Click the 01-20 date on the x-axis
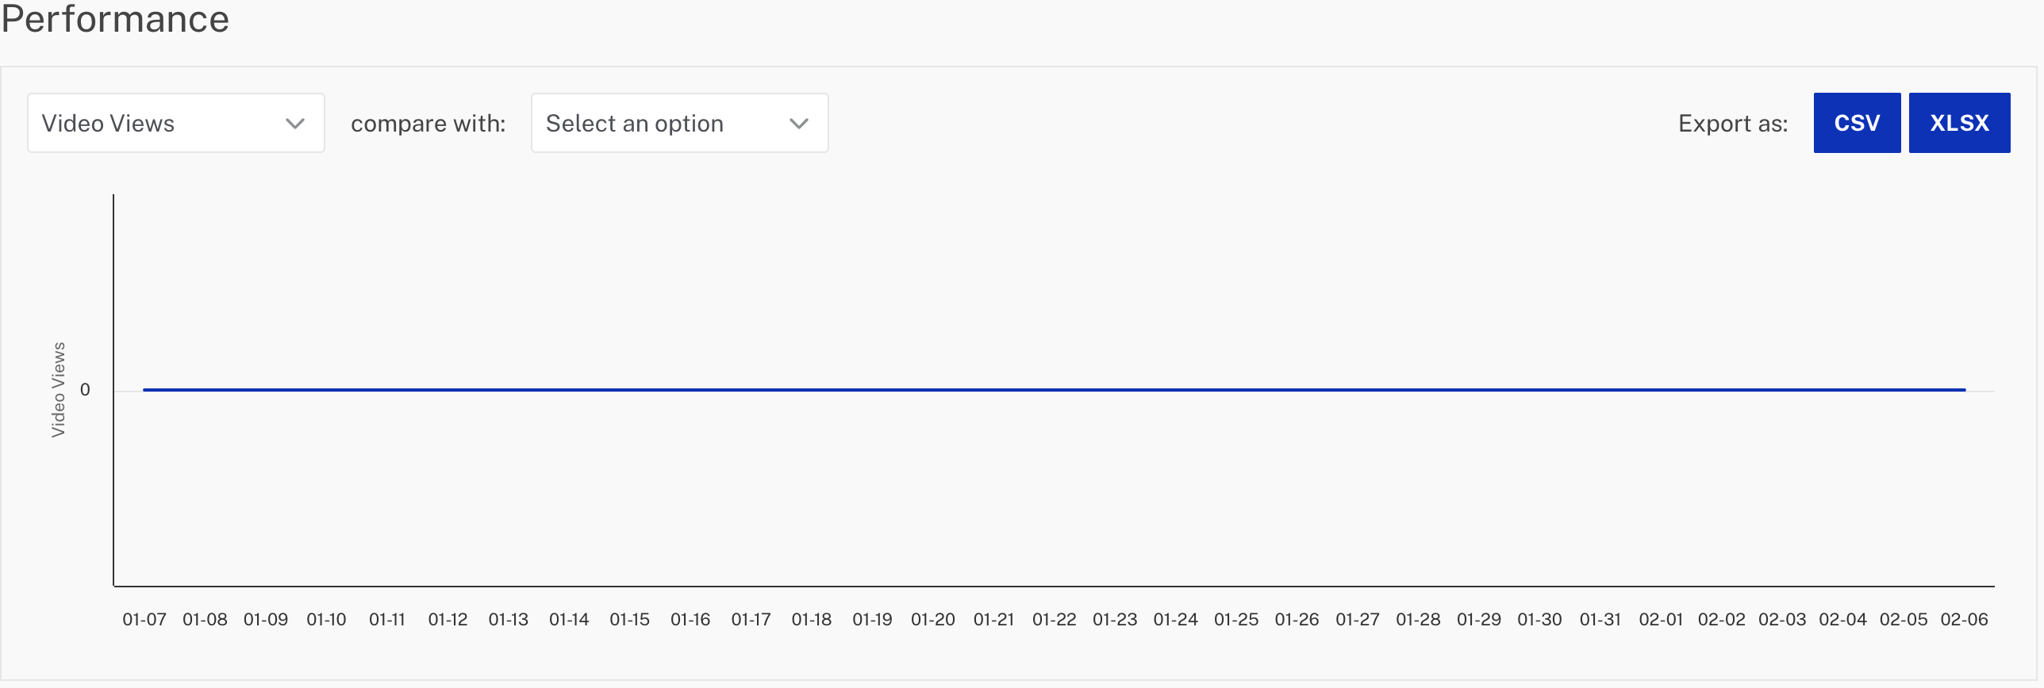Image resolution: width=2044 pixels, height=688 pixels. click(x=933, y=619)
